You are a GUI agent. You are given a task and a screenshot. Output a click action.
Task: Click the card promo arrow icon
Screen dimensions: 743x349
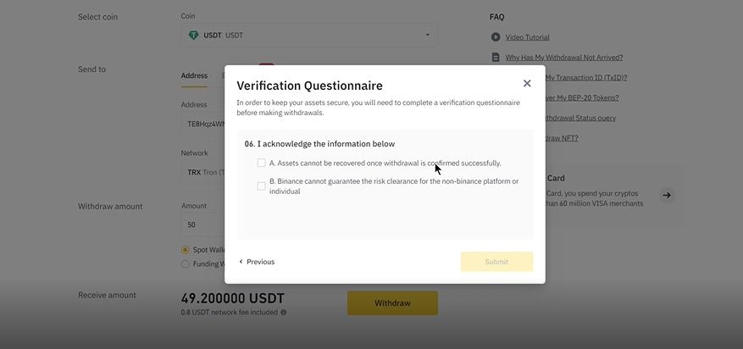pyautogui.click(x=667, y=195)
